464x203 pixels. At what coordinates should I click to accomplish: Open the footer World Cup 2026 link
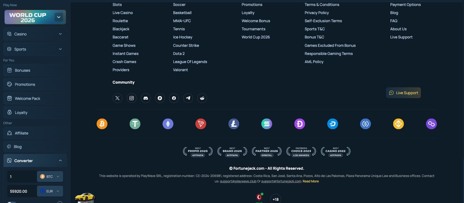(256, 37)
